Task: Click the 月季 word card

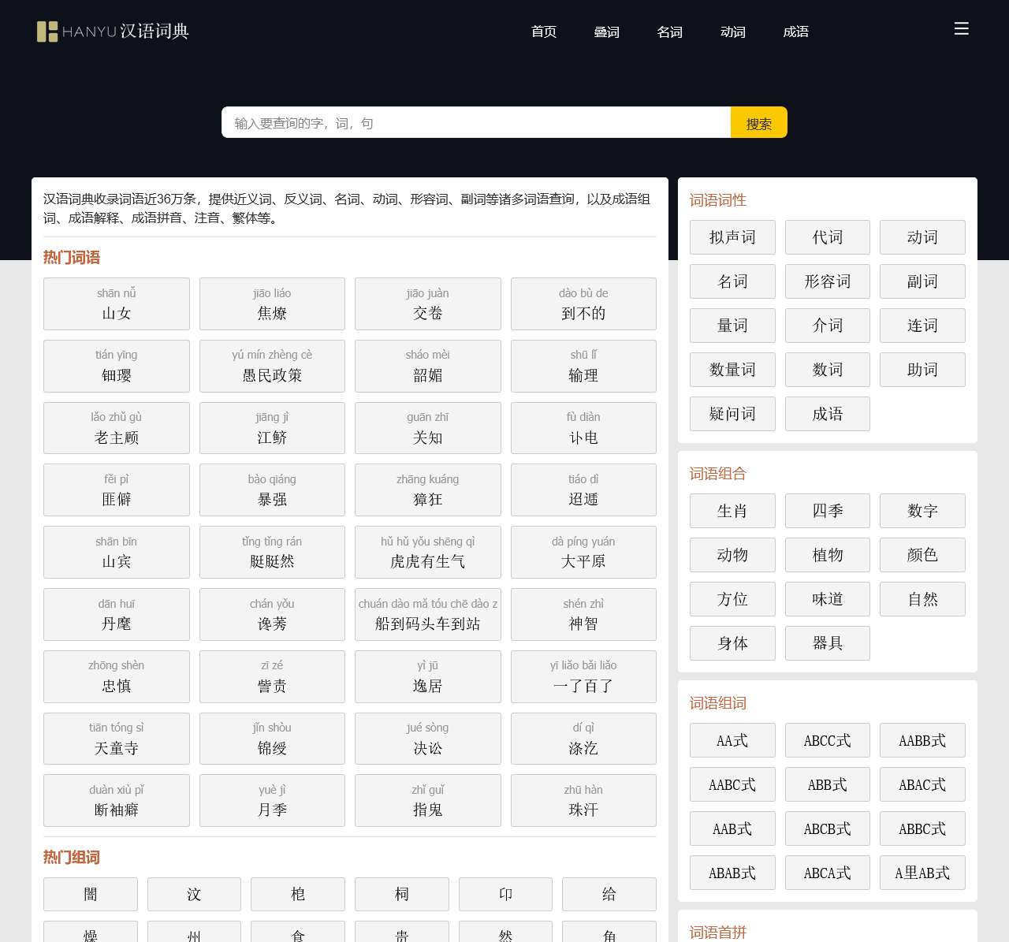Action: coord(272,801)
